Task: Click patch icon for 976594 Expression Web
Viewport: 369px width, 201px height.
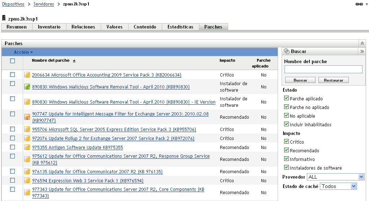Action: [27, 180]
